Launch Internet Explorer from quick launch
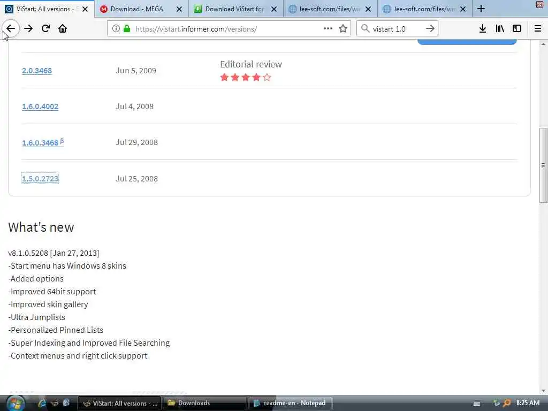Image resolution: width=548 pixels, height=411 pixels. pyautogui.click(x=42, y=403)
